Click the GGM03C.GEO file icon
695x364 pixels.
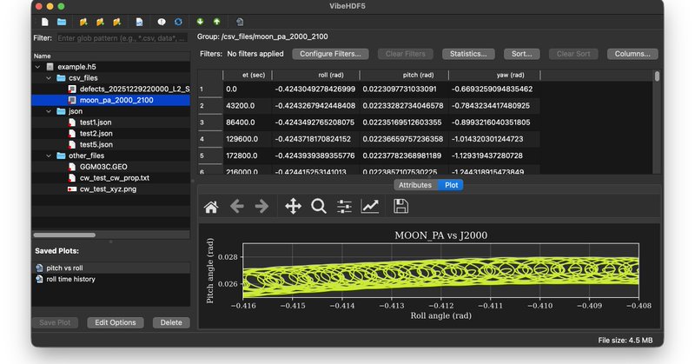pyautogui.click(x=72, y=167)
